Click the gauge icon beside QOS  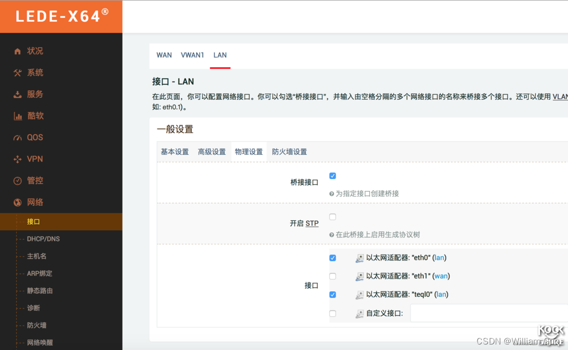click(x=18, y=138)
